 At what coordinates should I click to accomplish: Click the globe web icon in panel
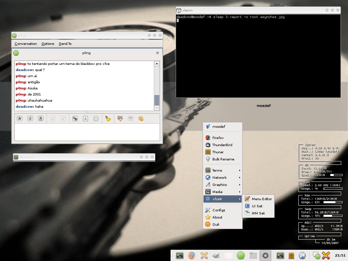pyautogui.click(x=302, y=256)
